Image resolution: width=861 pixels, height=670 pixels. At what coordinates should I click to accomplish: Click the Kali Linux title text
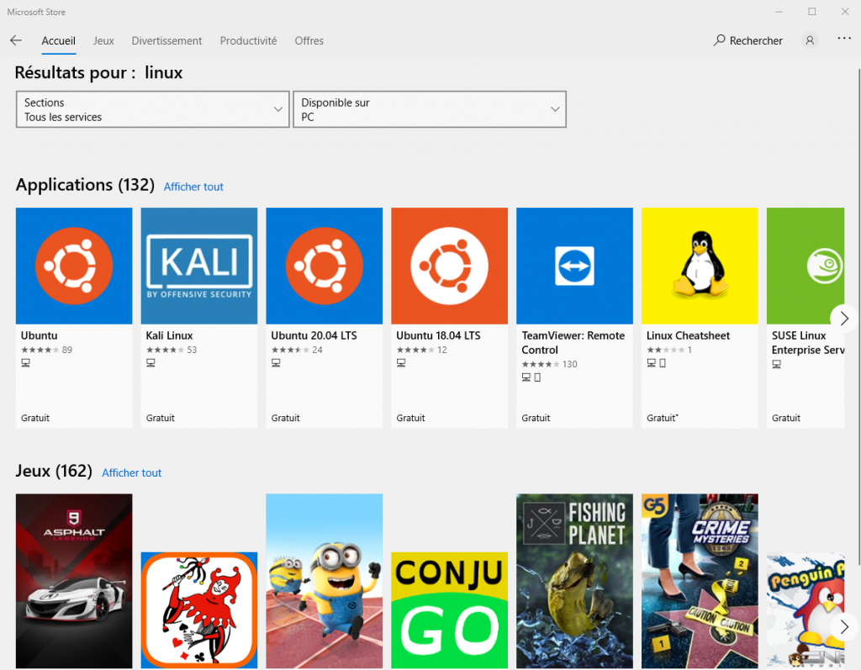coord(169,335)
